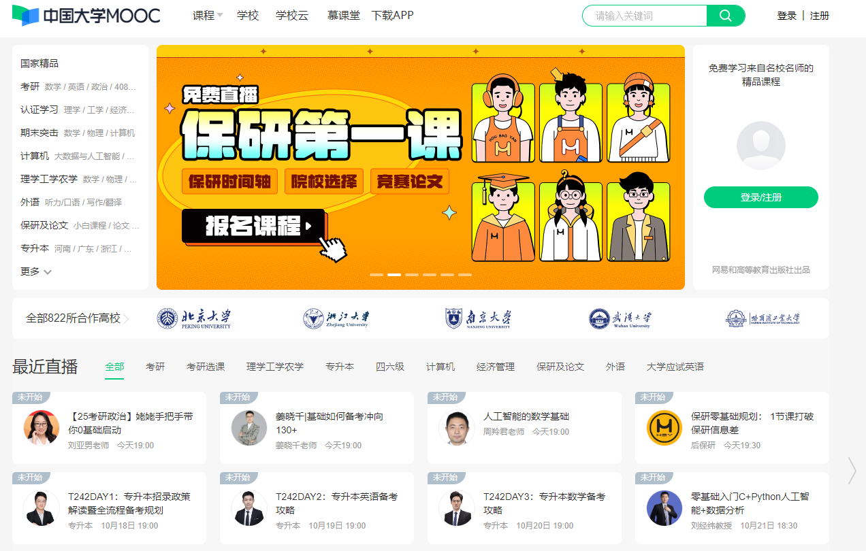The image size is (866, 551).
Task: Select 专升本 live tab
Action: [x=340, y=367]
